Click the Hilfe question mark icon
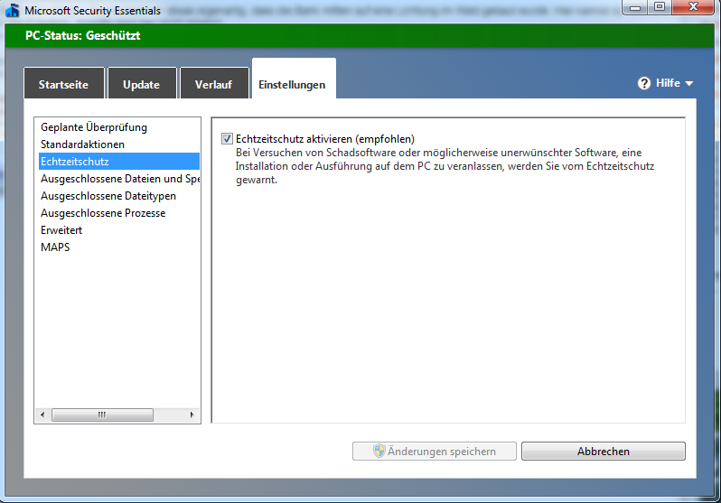The width and height of the screenshot is (721, 503). [x=643, y=83]
